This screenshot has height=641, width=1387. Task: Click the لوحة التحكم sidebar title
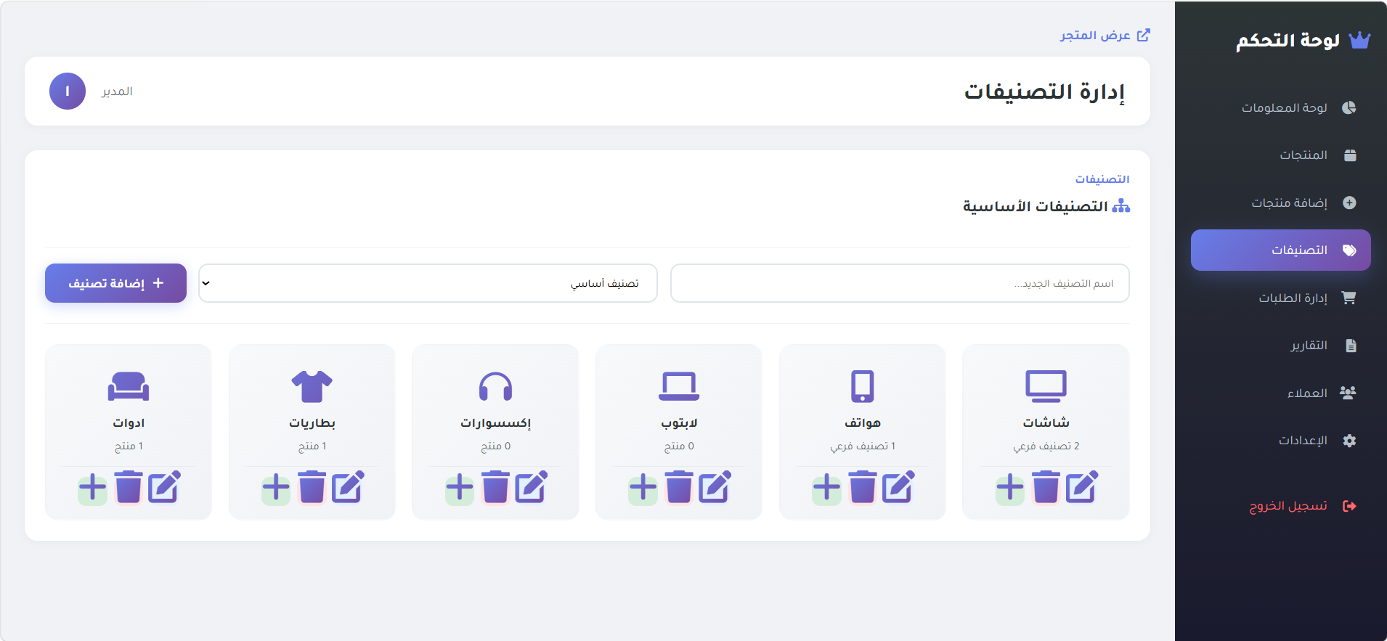[x=1288, y=40]
